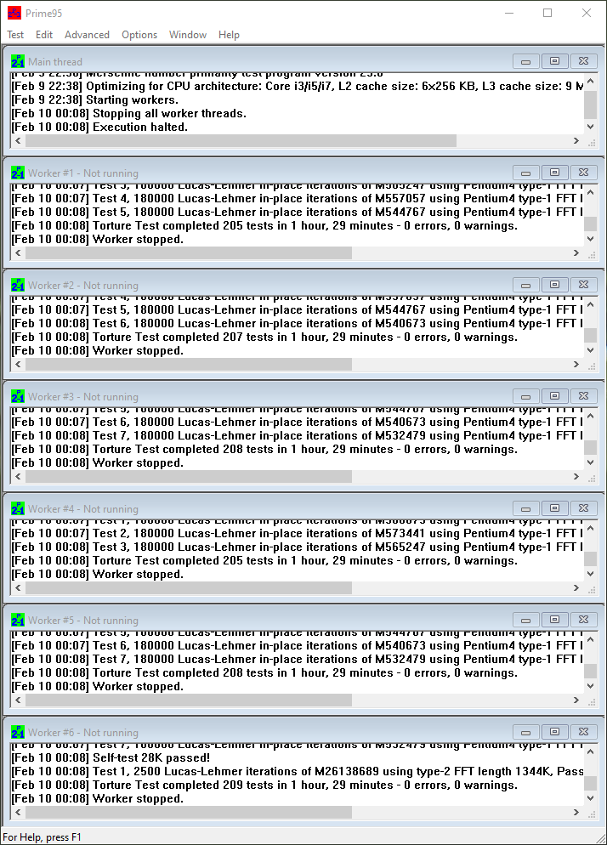Click scroll-up arrow in Main thread window
The height and width of the screenshot is (845, 607).
[591, 82]
